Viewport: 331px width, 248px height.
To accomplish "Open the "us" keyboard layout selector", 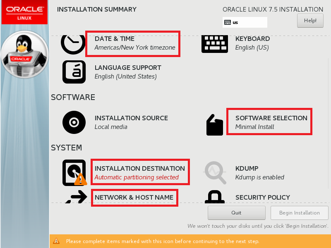I will (x=245, y=22).
